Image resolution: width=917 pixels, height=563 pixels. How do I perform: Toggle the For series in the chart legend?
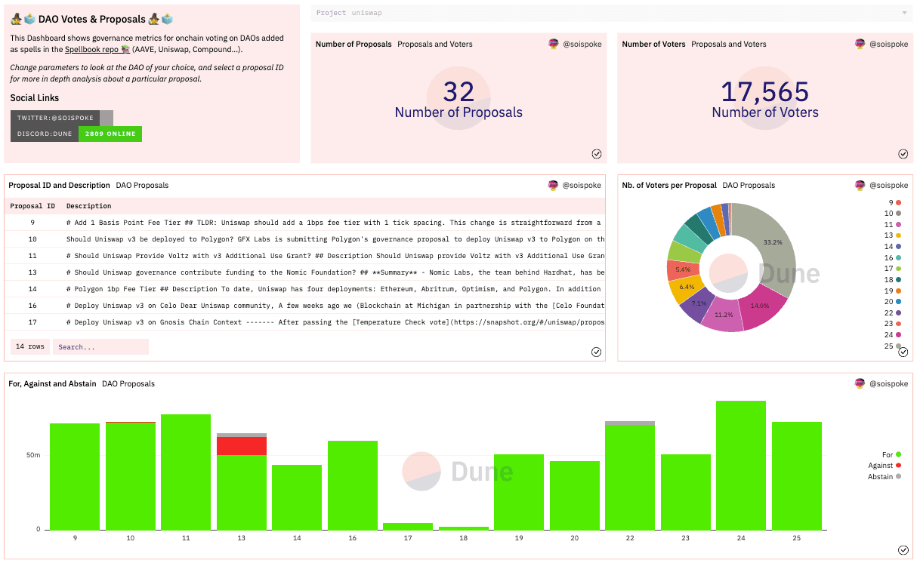click(891, 455)
